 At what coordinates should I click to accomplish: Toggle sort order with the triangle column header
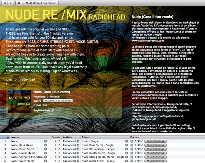coord(5,137)
